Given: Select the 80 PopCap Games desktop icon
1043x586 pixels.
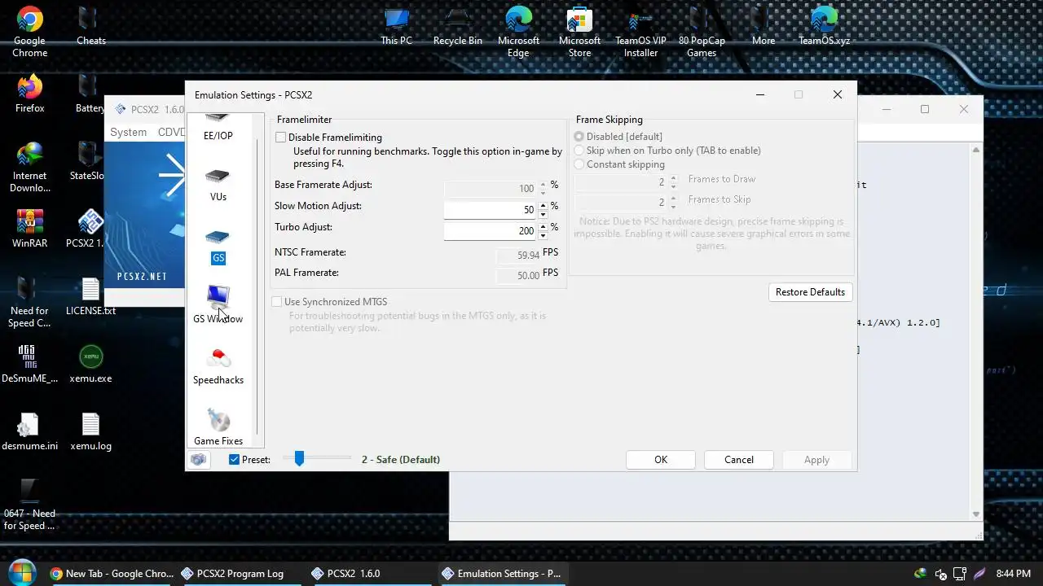Looking at the screenshot, I should 702,32.
